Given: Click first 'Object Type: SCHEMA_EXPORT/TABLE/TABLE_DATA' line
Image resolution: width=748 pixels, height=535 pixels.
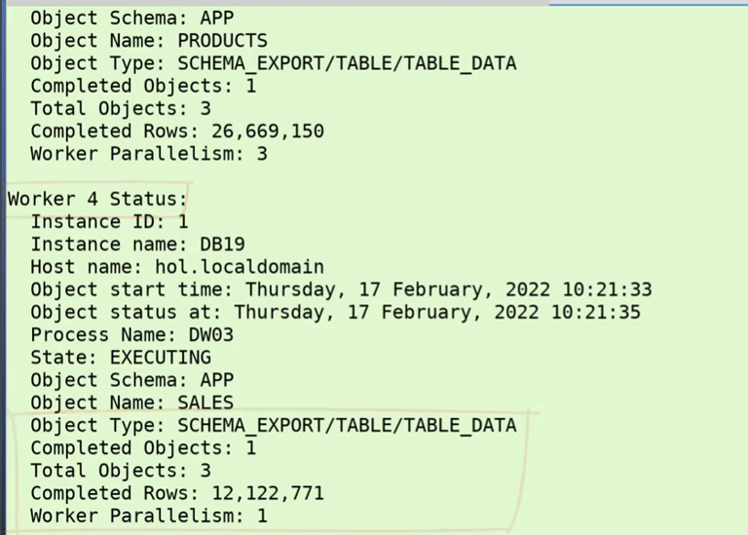Looking at the screenshot, I should coord(274,63).
